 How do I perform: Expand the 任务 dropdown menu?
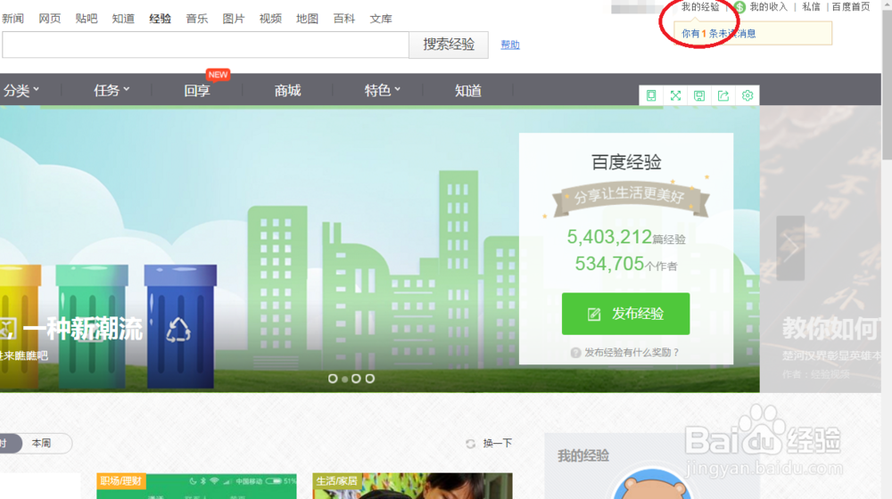coord(111,90)
